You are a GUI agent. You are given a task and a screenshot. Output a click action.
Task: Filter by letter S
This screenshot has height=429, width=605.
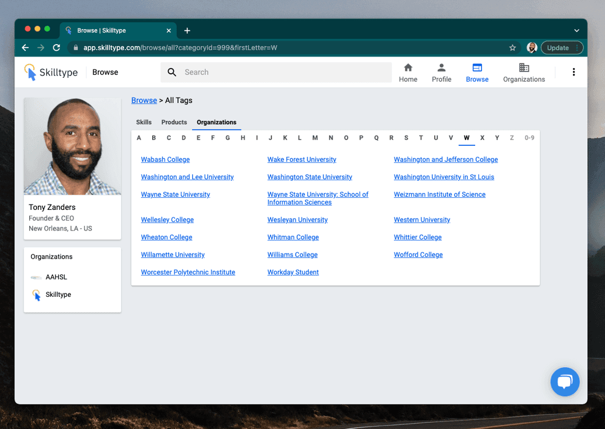[x=406, y=138]
